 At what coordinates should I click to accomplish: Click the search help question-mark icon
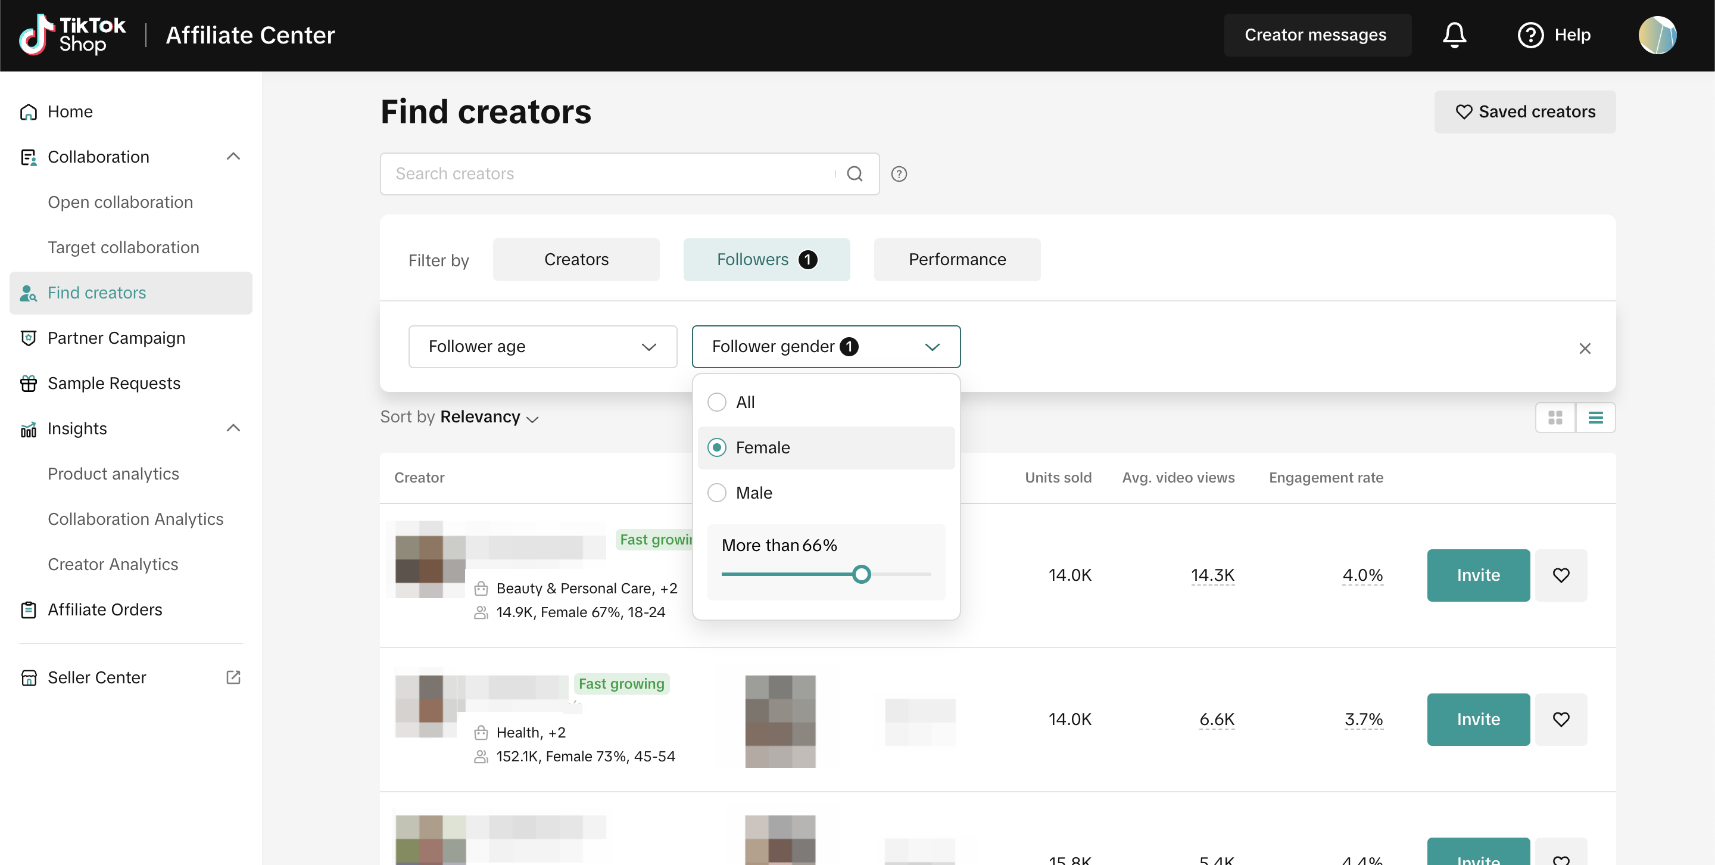(x=899, y=174)
